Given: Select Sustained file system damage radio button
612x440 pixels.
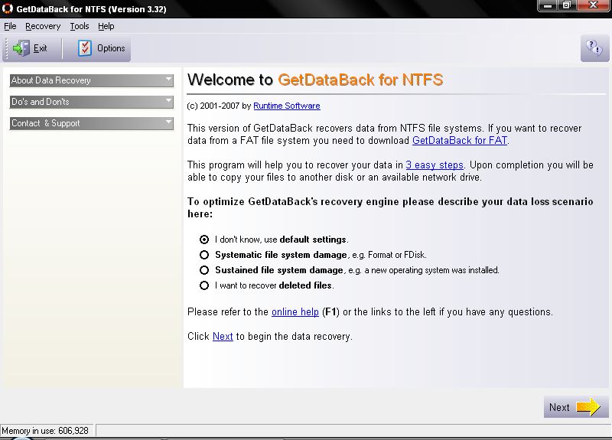Looking at the screenshot, I should [204, 270].
